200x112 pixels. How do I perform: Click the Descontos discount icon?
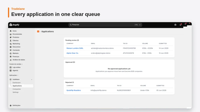(x=10, y=47)
